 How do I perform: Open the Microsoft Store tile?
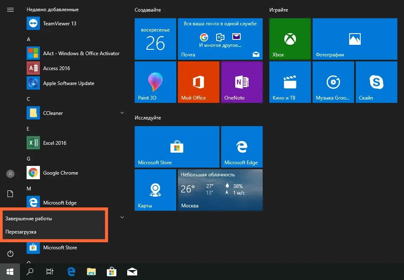point(177,147)
